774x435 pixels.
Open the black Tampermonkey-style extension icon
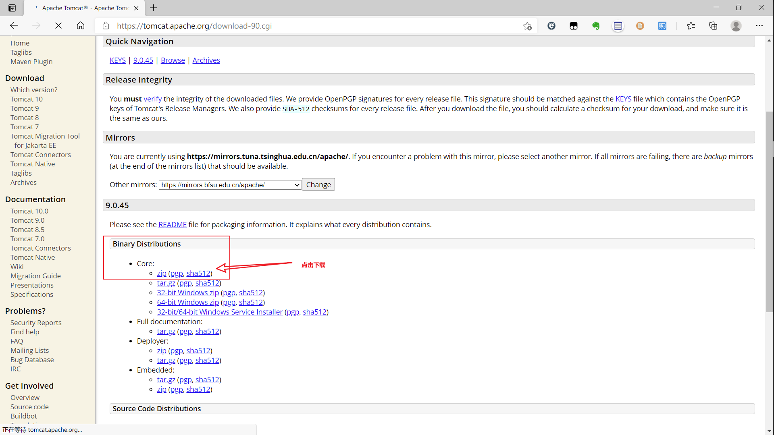click(x=574, y=26)
